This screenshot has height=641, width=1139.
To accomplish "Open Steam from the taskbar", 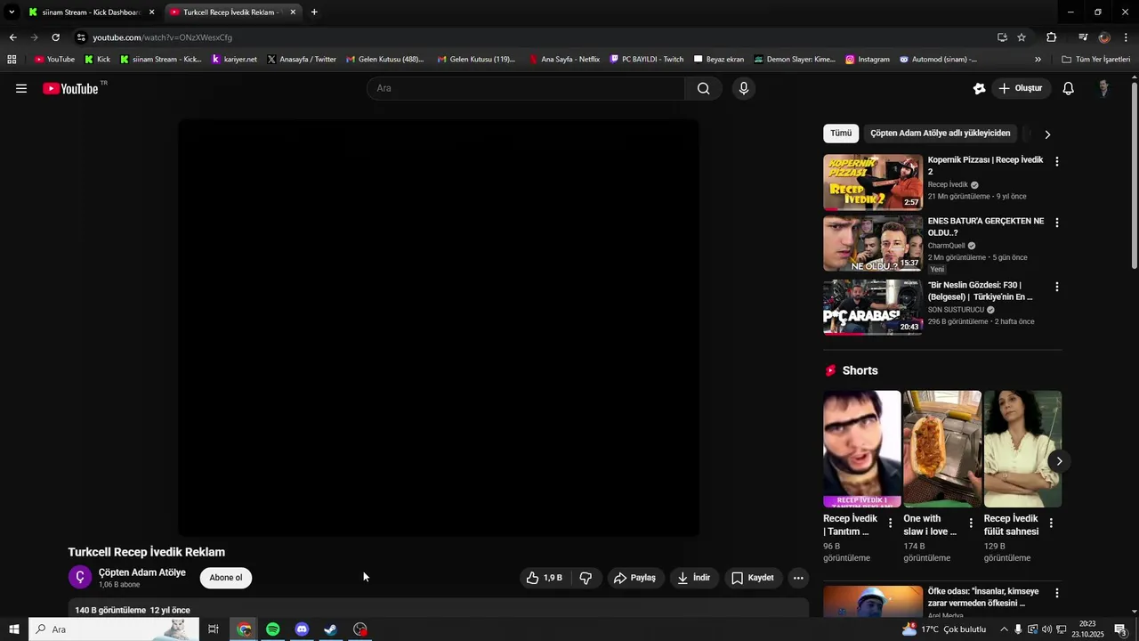I will pyautogui.click(x=330, y=629).
